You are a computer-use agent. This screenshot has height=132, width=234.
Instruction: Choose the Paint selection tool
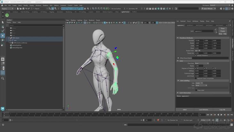(x=3, y=31)
